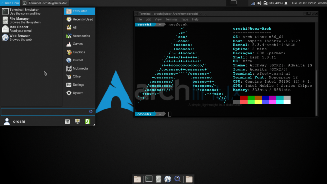Click the terminal window menu icon in titlebar
The width and height of the screenshot is (327, 184).
pyautogui.click(x=136, y=14)
